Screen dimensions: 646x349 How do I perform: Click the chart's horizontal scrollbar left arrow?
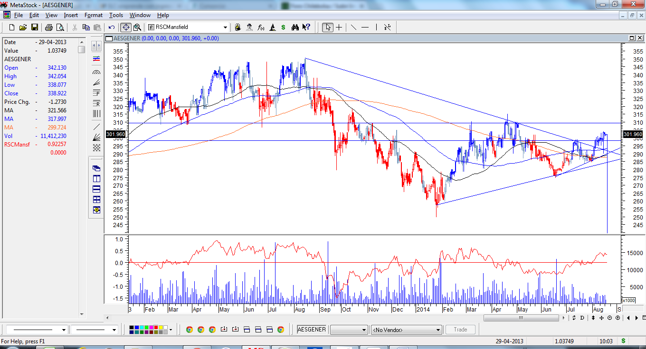(107, 318)
